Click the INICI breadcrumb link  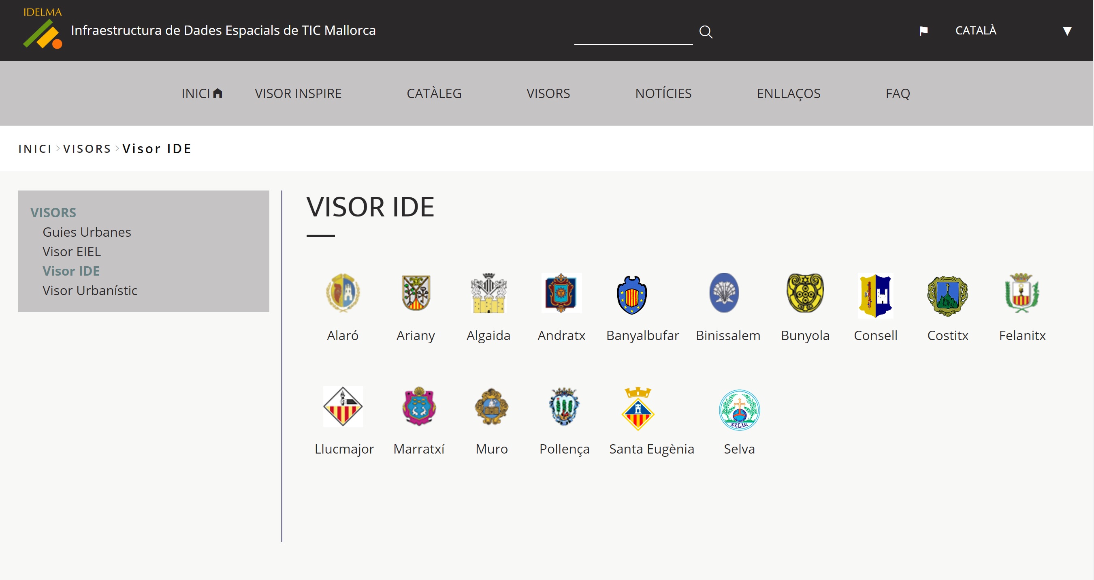(x=35, y=149)
